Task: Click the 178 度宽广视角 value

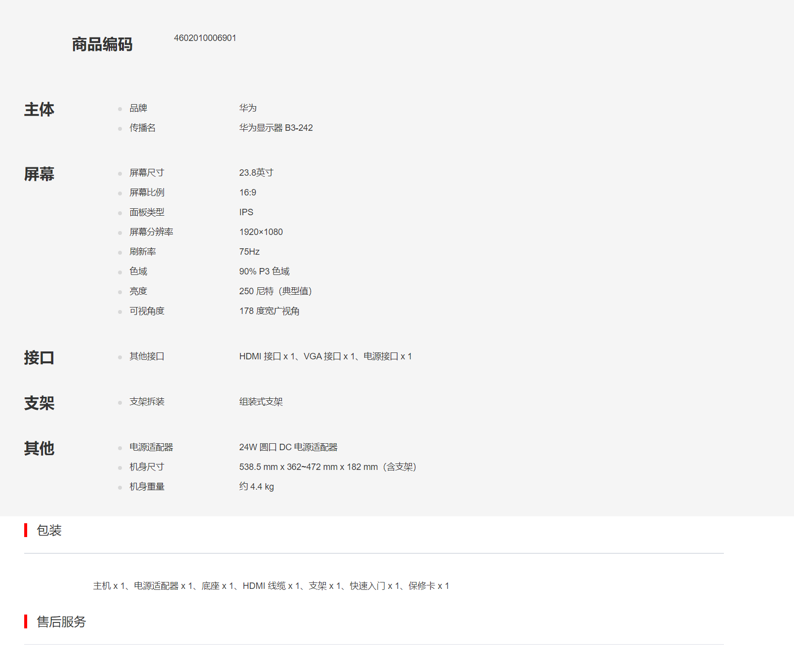Action: click(269, 311)
